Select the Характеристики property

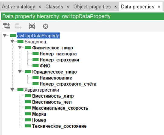point(42,90)
